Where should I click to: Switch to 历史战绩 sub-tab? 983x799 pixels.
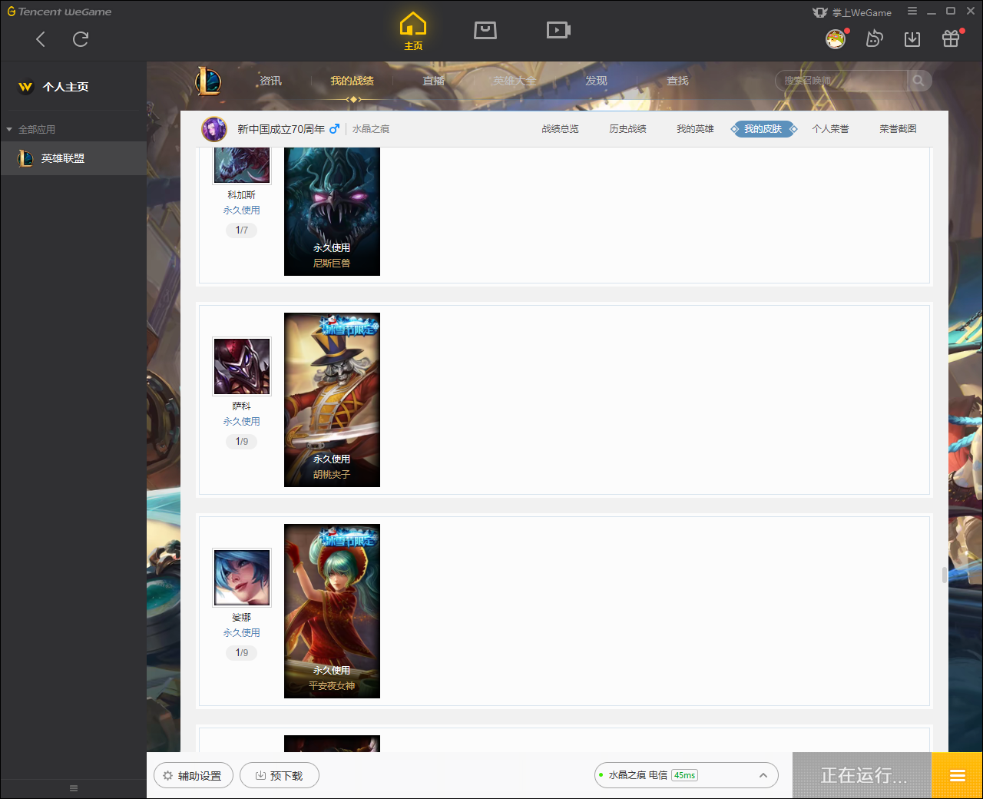pos(627,129)
